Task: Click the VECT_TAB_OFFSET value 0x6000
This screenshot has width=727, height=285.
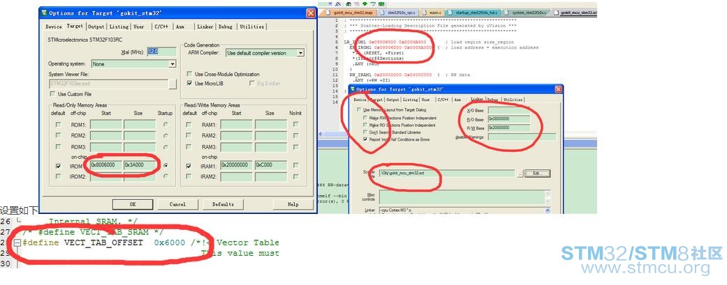Action: (170, 242)
